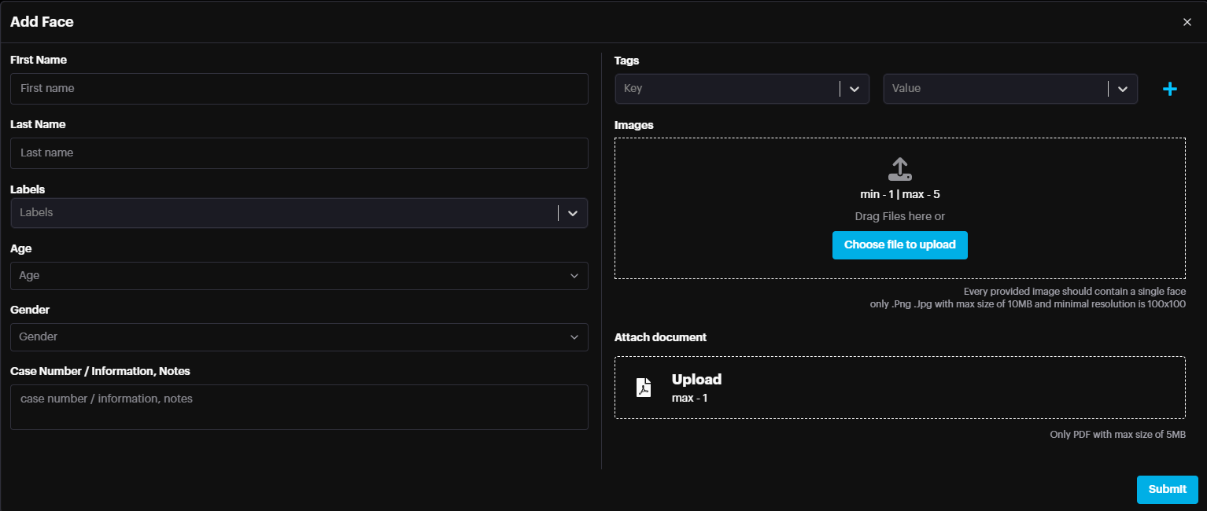
Task: Open the Tags Key dropdown arrow
Action: [x=854, y=89]
